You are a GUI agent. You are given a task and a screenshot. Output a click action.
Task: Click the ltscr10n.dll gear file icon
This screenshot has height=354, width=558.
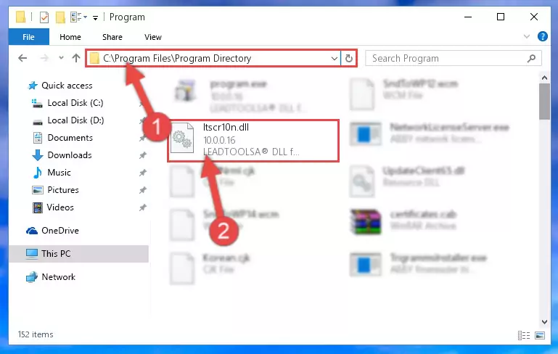[x=182, y=139]
